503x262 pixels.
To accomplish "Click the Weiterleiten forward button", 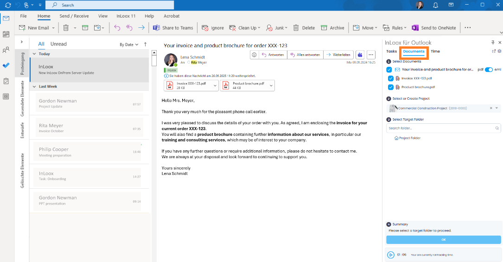I will [338, 55].
